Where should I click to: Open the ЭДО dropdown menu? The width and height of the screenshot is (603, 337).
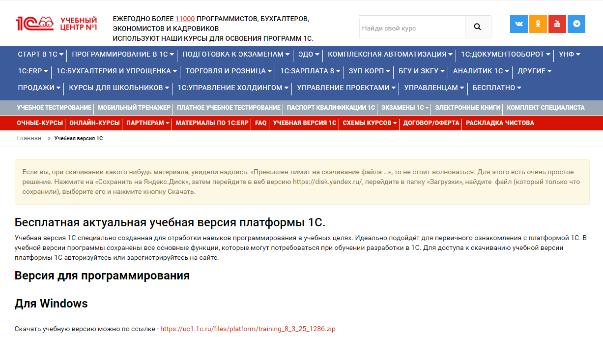point(309,54)
